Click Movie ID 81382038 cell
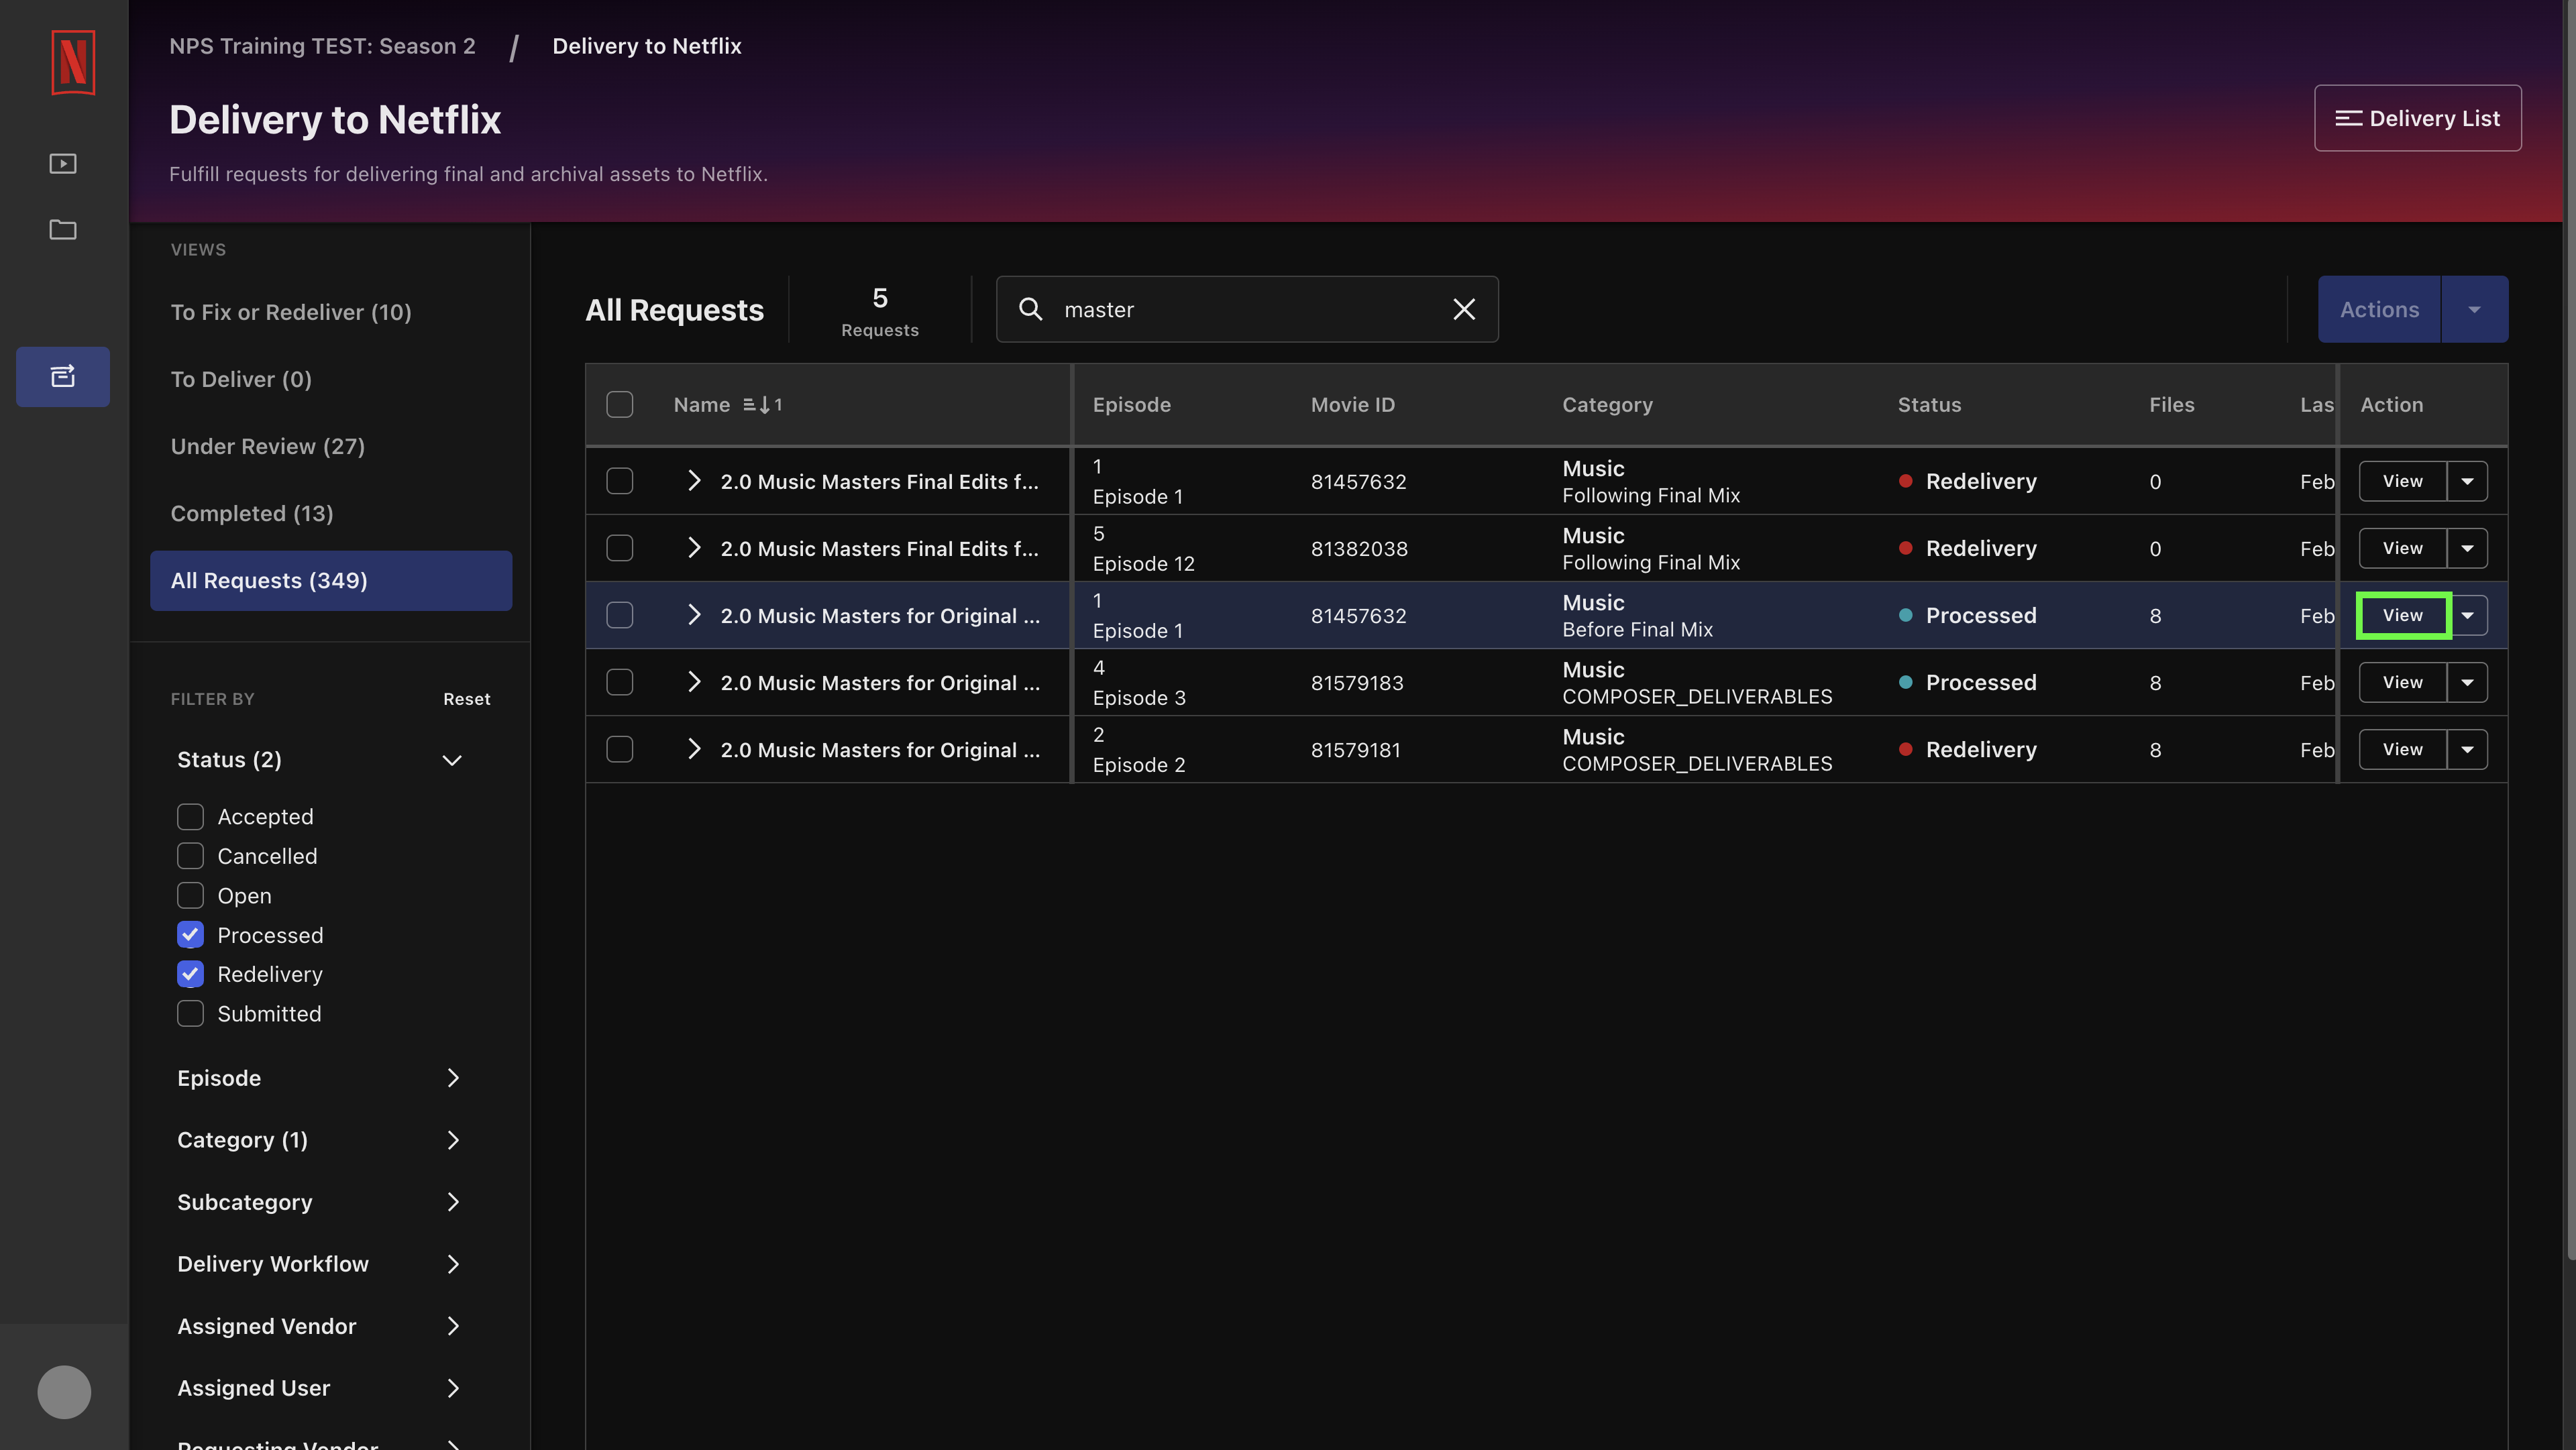 pyautogui.click(x=1359, y=548)
